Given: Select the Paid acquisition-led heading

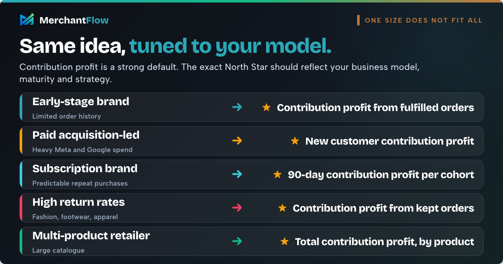Looking at the screenshot, I should tap(86, 135).
